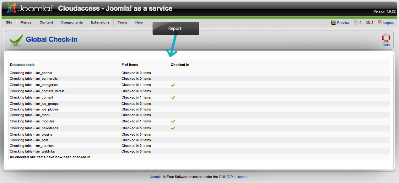Click the green checkmark for lan_newsfeeds row

(173, 128)
